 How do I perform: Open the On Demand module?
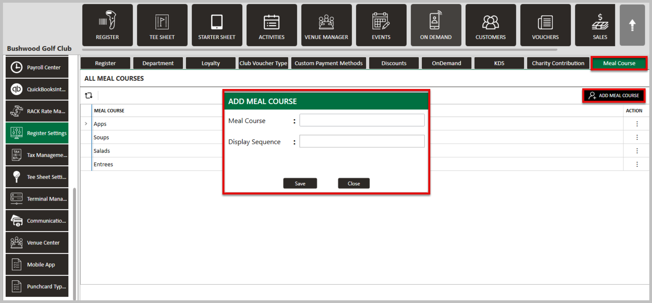(436, 25)
